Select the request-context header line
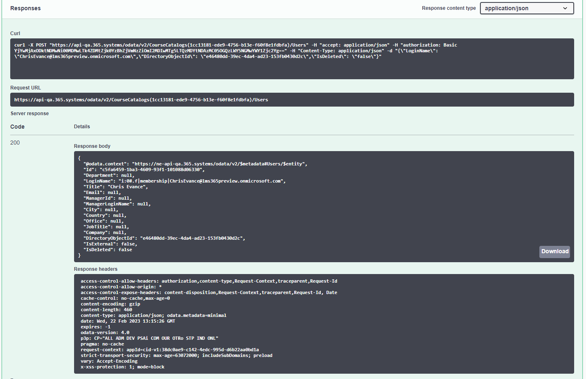Image resolution: width=586 pixels, height=379 pixels. (170, 350)
